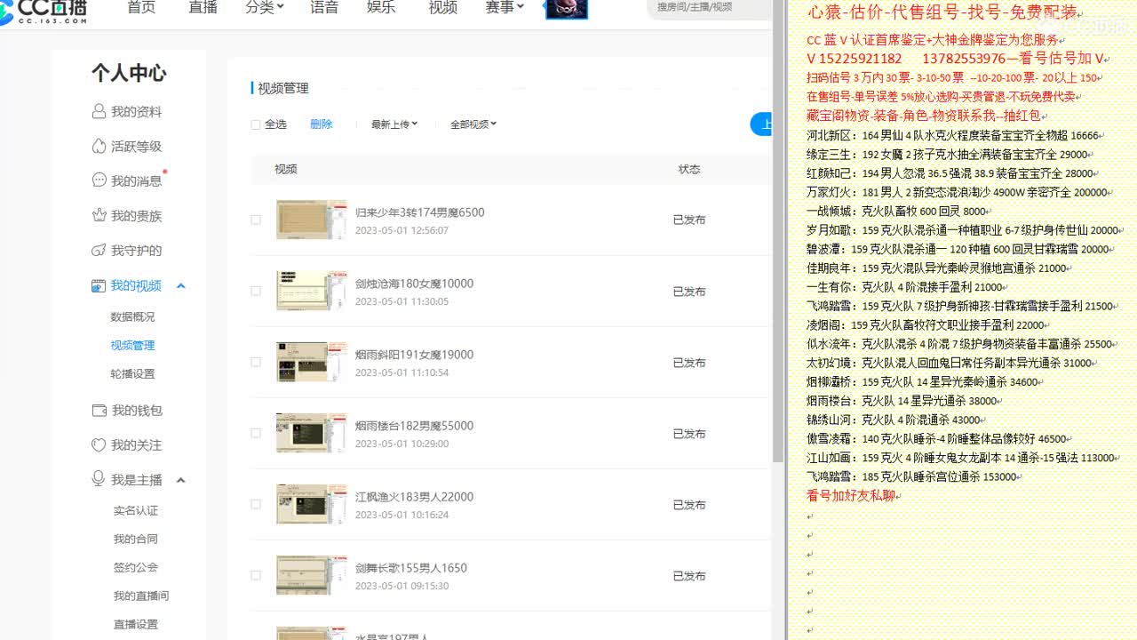The height and width of the screenshot is (640, 1137).
Task: Click the 我的资料 profile icon
Action: coord(99,112)
